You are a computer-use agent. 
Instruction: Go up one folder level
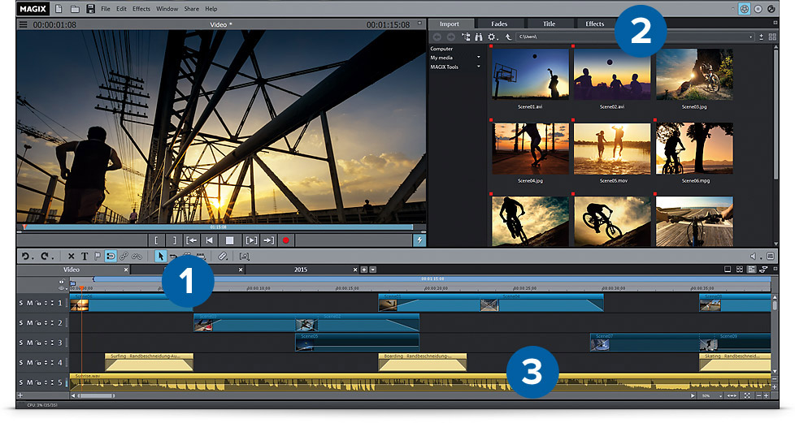pyautogui.click(x=508, y=37)
